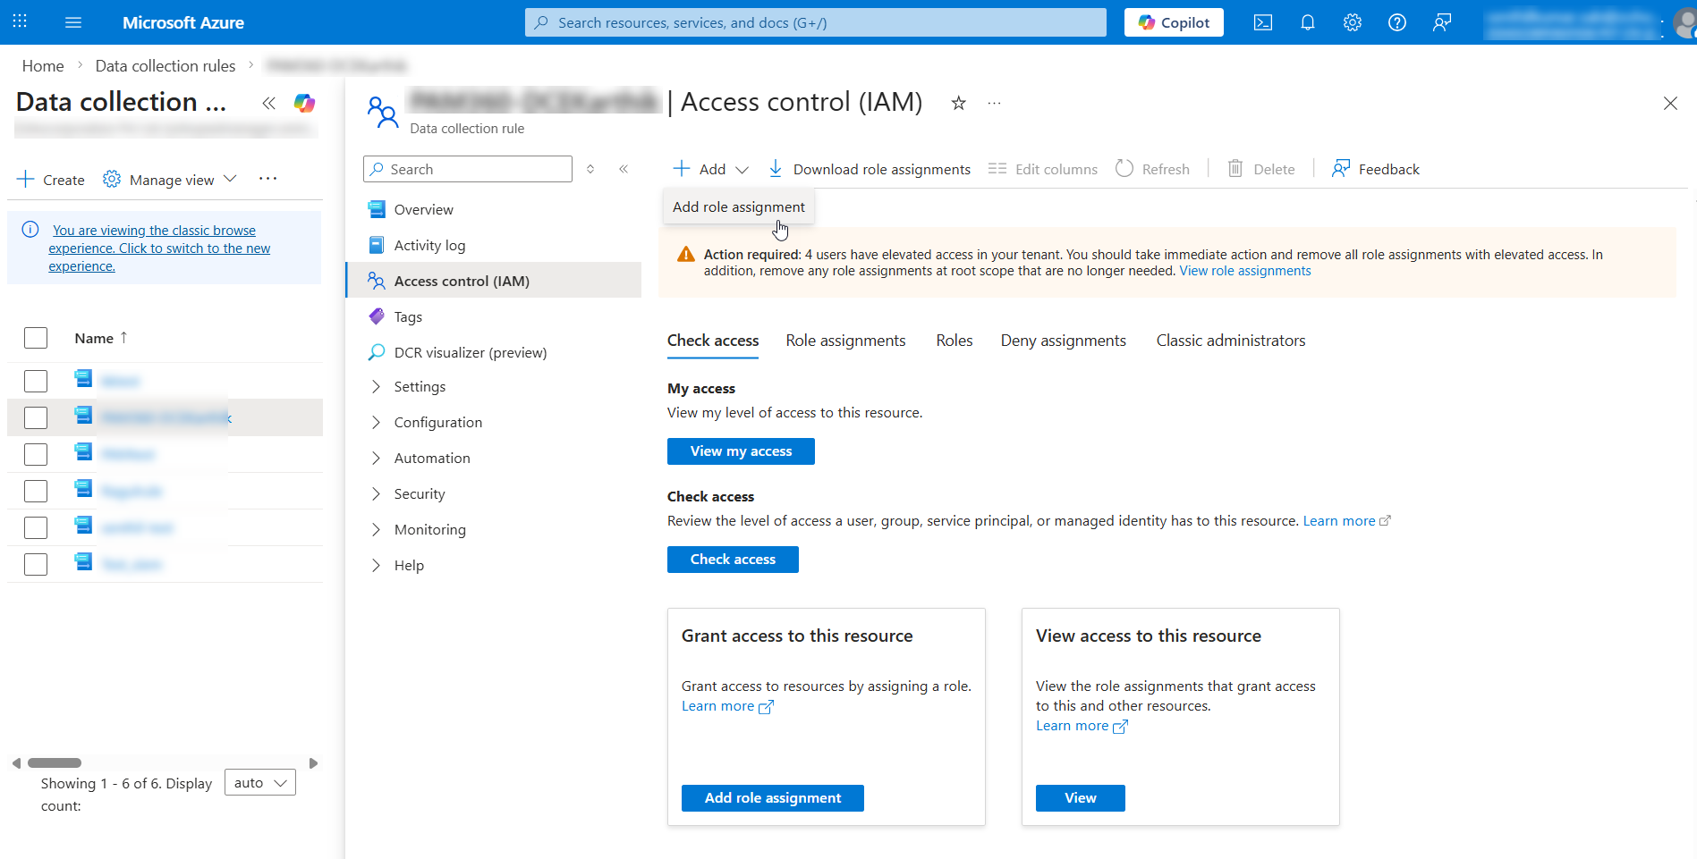The height and width of the screenshot is (859, 1697).
Task: Click the Refresh icon
Action: pos(1124,168)
